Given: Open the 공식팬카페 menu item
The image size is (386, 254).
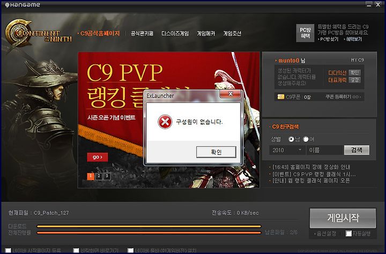Looking at the screenshot, I should coord(142,33).
